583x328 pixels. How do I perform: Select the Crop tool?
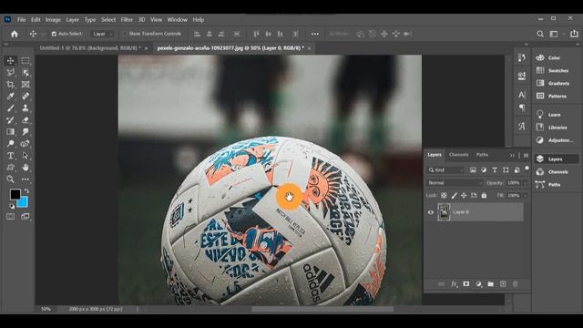tap(10, 85)
